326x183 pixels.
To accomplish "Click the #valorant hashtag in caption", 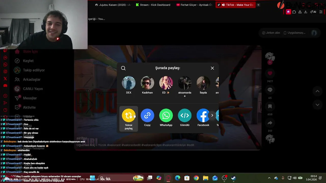I will (x=114, y=145).
